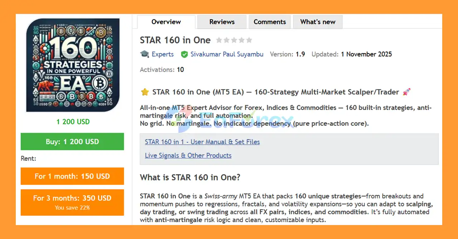This screenshot has width=458, height=239.
Task: Open the User Manual & Set Files link
Action: (202, 142)
